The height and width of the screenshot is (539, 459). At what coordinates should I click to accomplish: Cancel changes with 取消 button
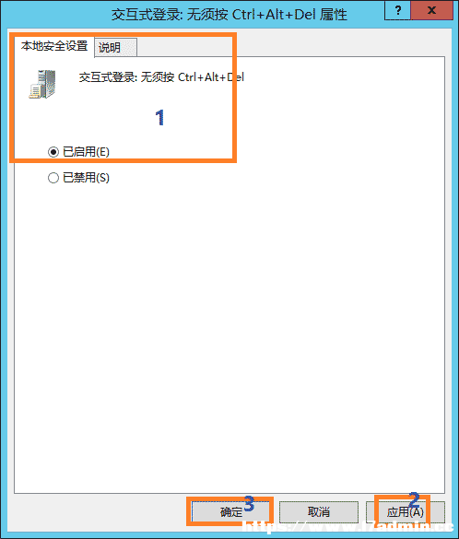point(319,512)
